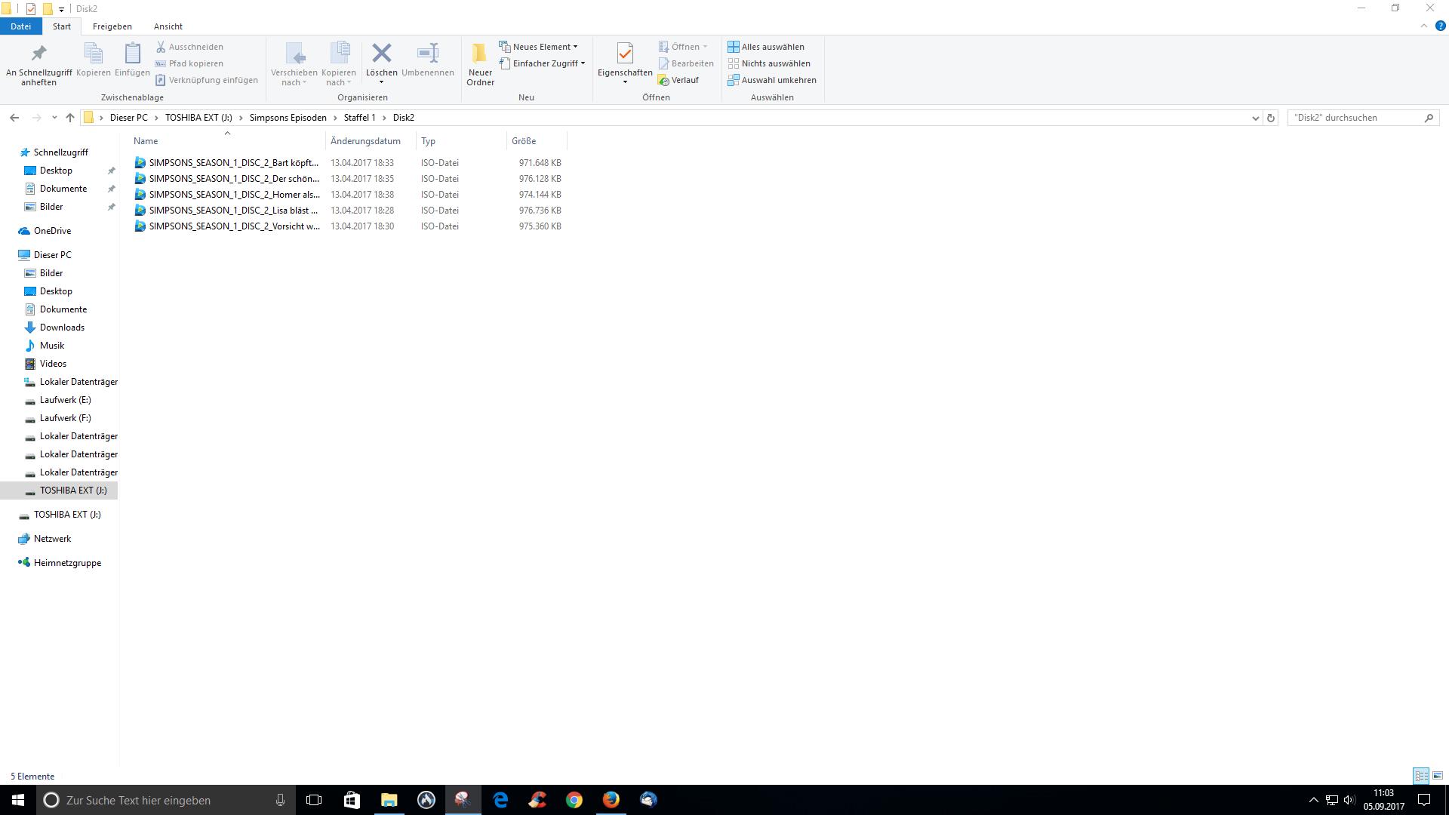The width and height of the screenshot is (1449, 815).
Task: Show file Verlauf
Action: (x=678, y=80)
